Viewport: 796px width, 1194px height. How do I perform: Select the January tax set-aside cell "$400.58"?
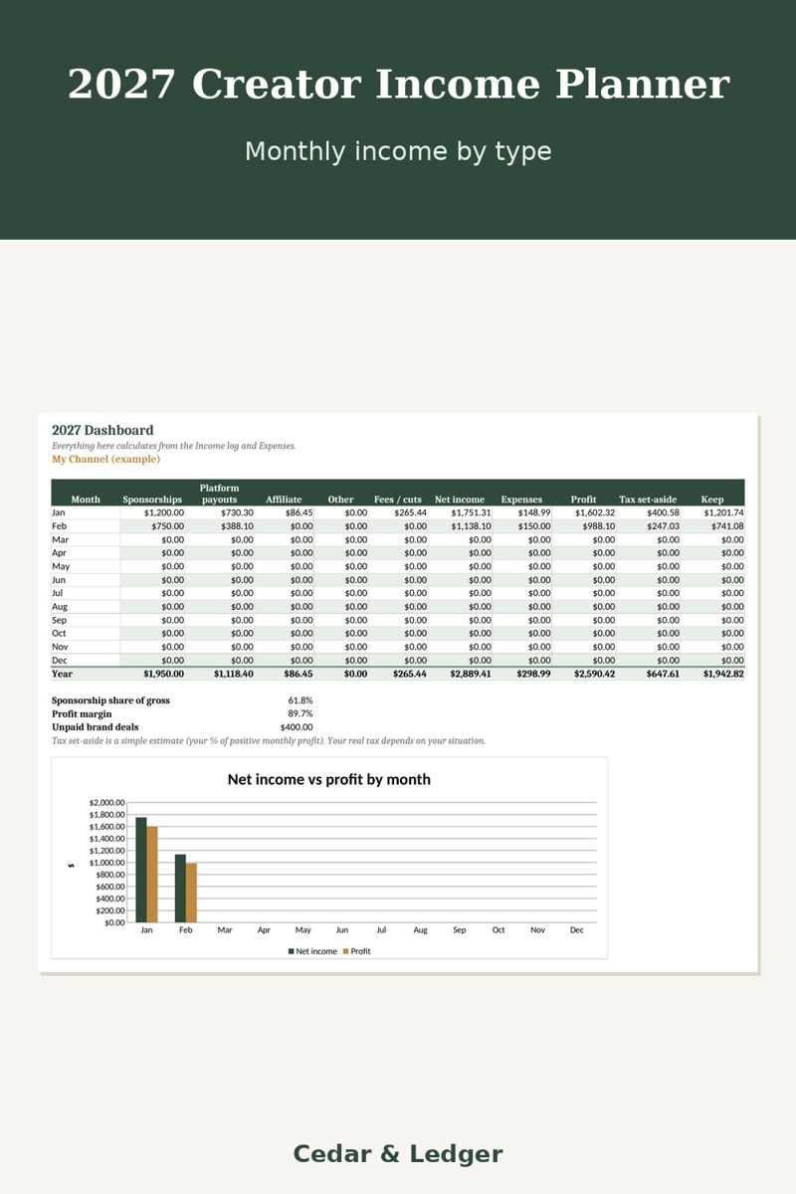(x=663, y=512)
